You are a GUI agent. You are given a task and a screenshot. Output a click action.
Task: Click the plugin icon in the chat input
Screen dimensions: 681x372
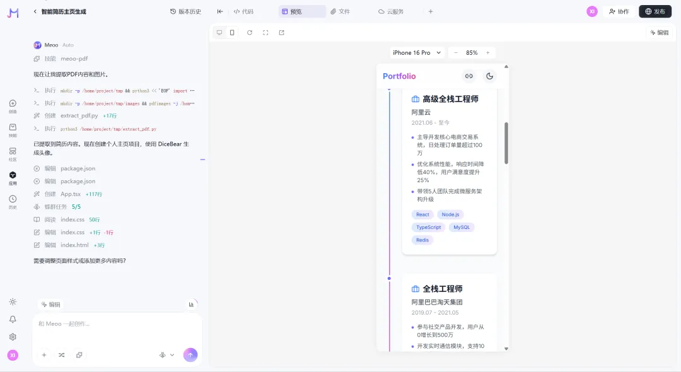79,355
